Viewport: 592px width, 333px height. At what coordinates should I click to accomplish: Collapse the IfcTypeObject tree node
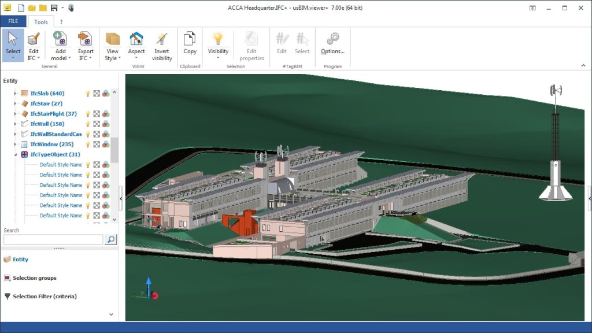16,154
